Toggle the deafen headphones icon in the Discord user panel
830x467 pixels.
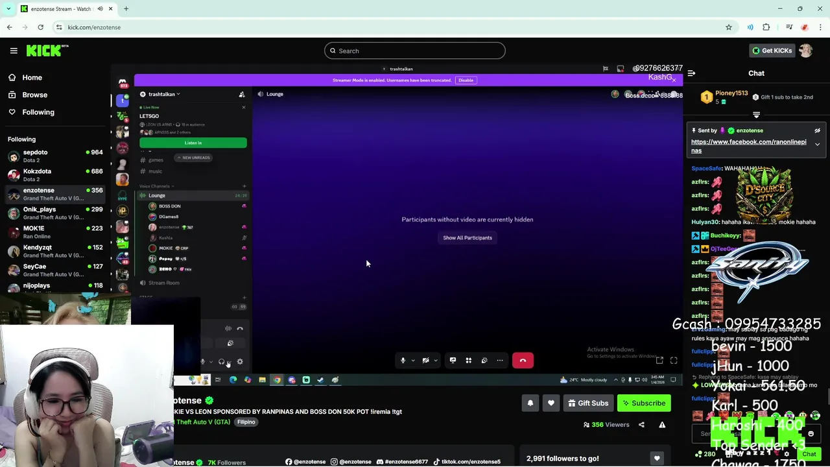[x=221, y=362]
